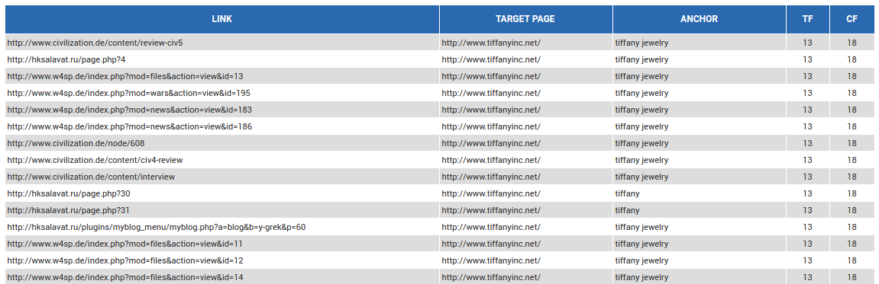Open w4sp.de files id=13 link
Screen dimensions: 879x284
pyautogui.click(x=125, y=76)
